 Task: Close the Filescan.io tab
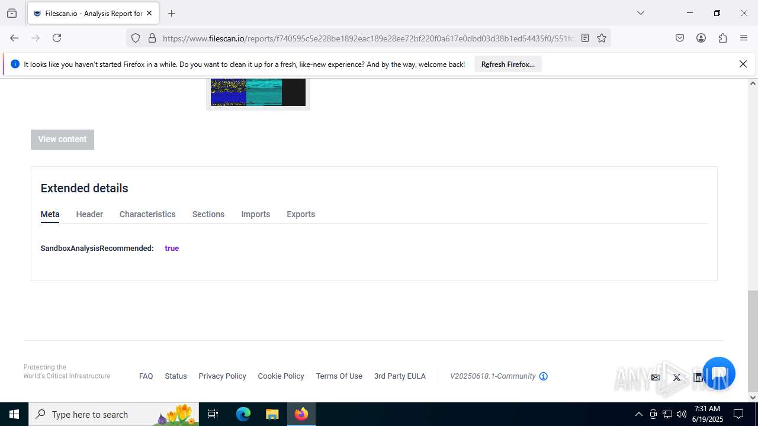pyautogui.click(x=149, y=13)
